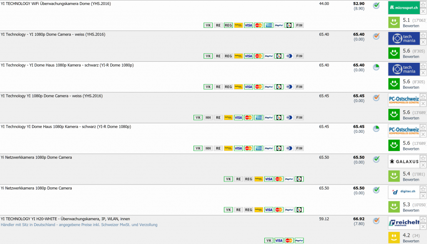427x244 pixels.
Task: Star the microspot.ch shop as favorite
Action: pos(423,5)
